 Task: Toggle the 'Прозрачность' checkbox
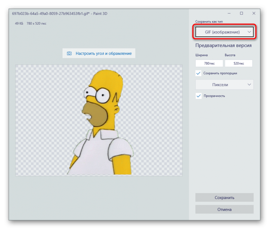pos(198,96)
